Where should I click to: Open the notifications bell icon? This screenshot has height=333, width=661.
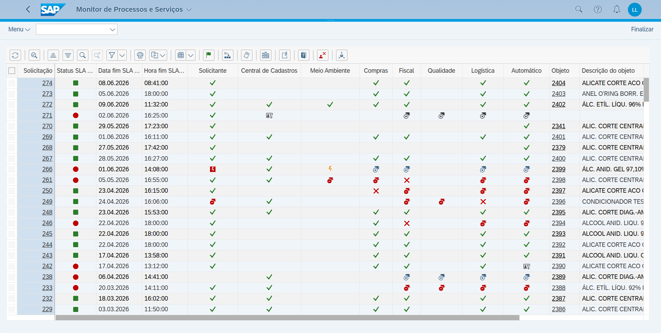pyautogui.click(x=617, y=9)
